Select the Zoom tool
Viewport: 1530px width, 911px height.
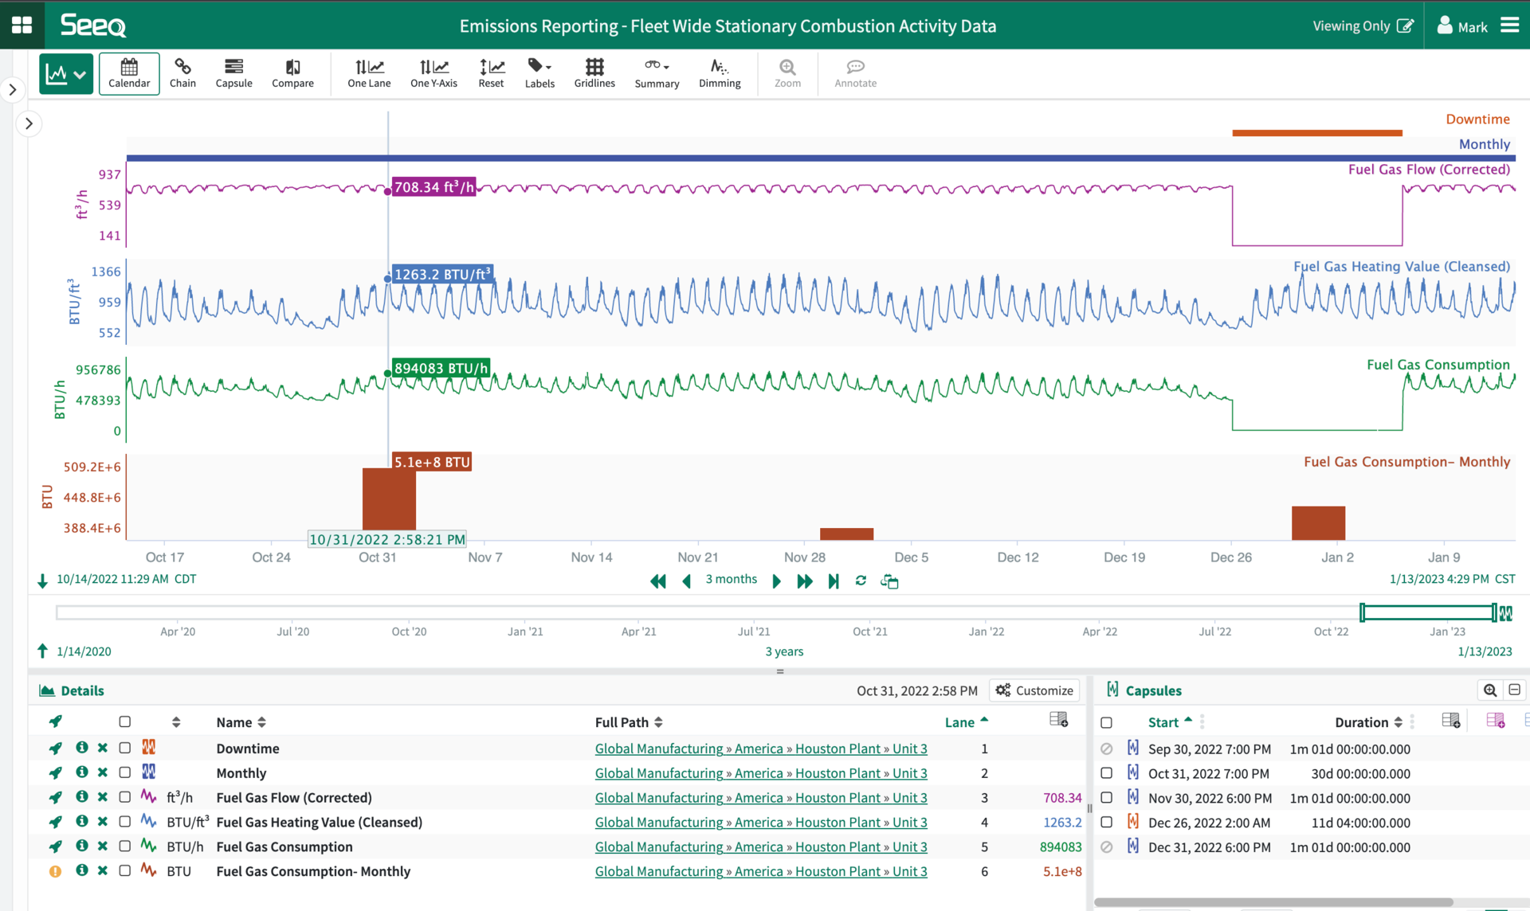pyautogui.click(x=787, y=73)
